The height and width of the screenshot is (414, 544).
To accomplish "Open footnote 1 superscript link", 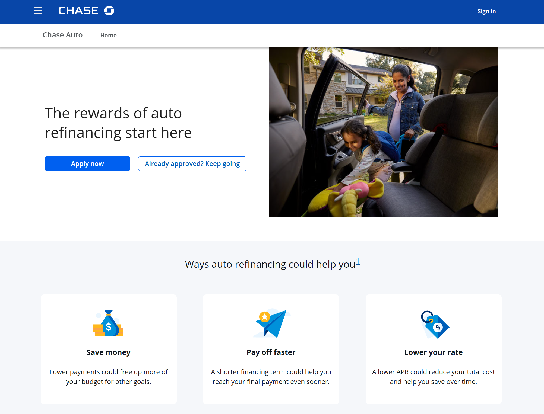I will click(358, 261).
